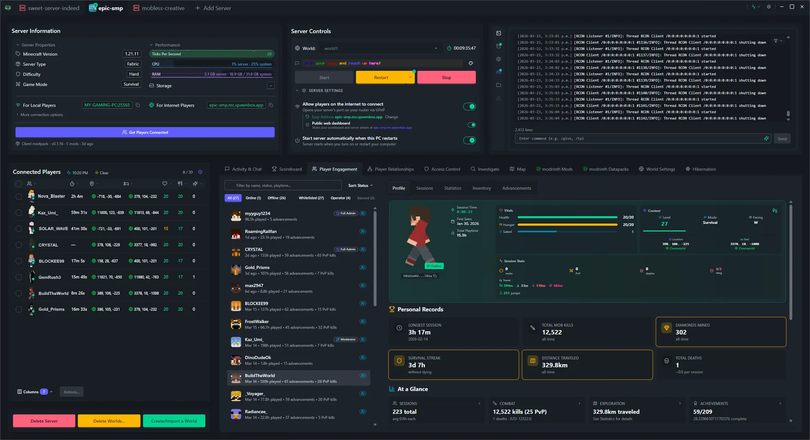Open the Sort: Status dropdown

360,185
